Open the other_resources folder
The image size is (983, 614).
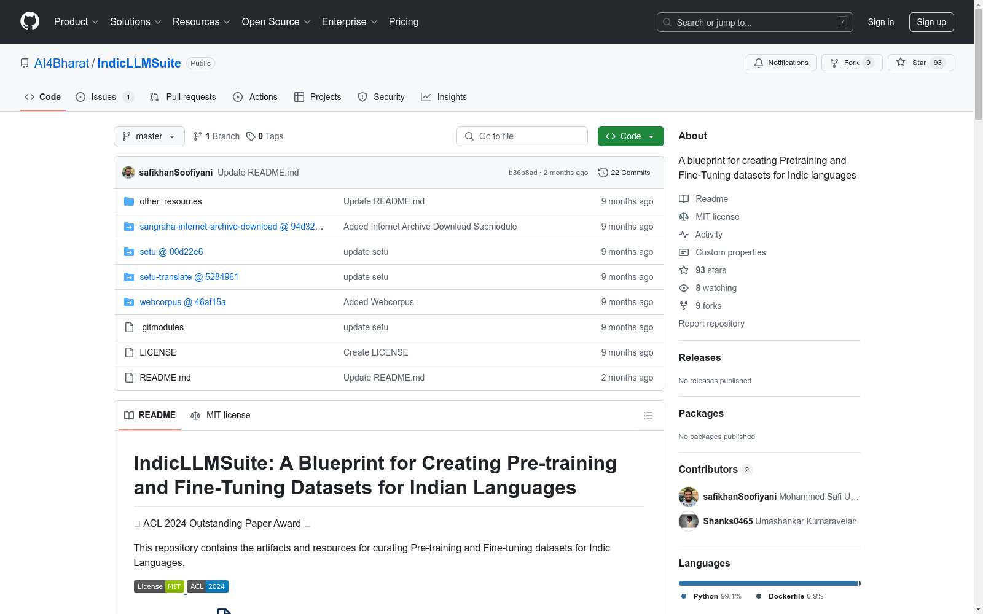click(x=171, y=201)
